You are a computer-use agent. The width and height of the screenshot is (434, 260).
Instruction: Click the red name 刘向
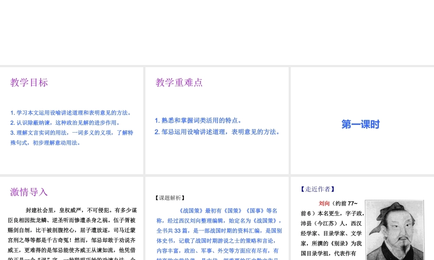(324, 203)
